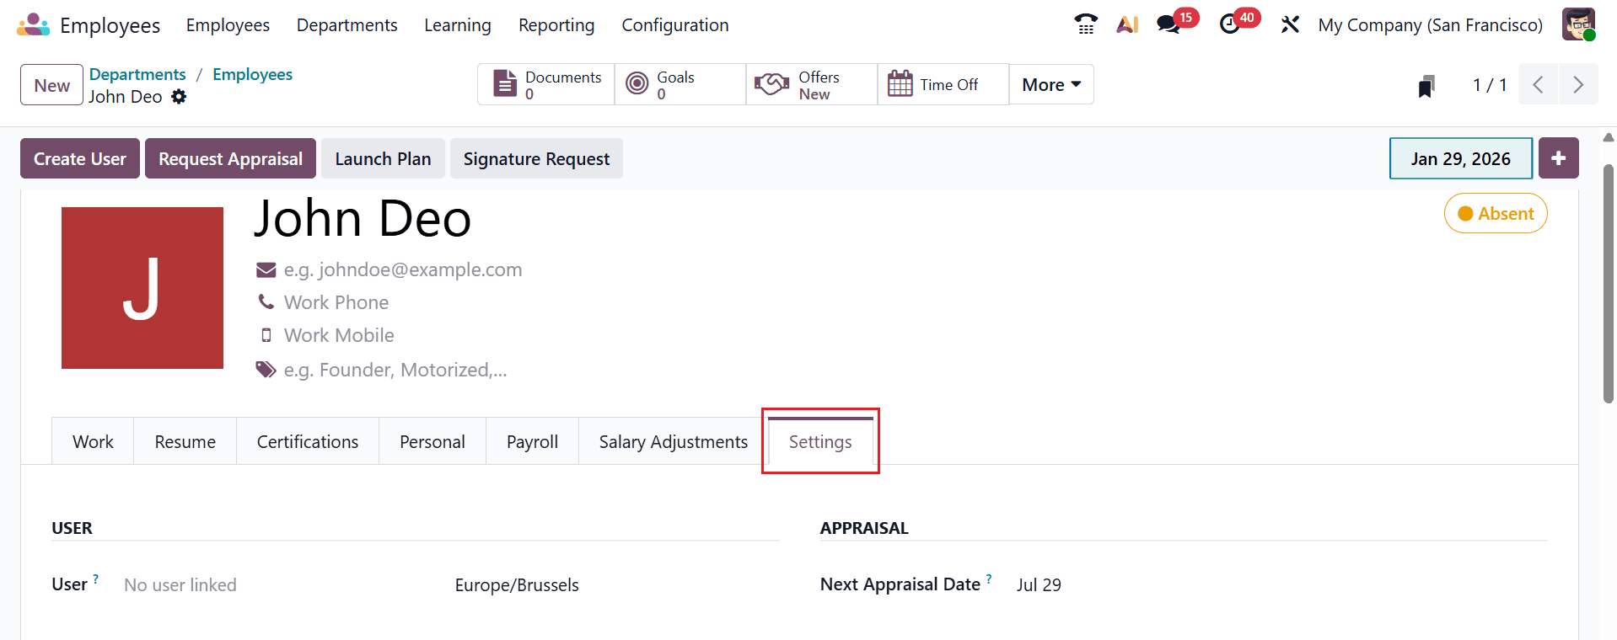Image resolution: width=1617 pixels, height=640 pixels.
Task: Click help mark next to User
Action: click(x=96, y=579)
